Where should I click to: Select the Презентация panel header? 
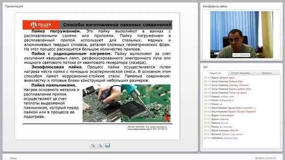point(14,6)
